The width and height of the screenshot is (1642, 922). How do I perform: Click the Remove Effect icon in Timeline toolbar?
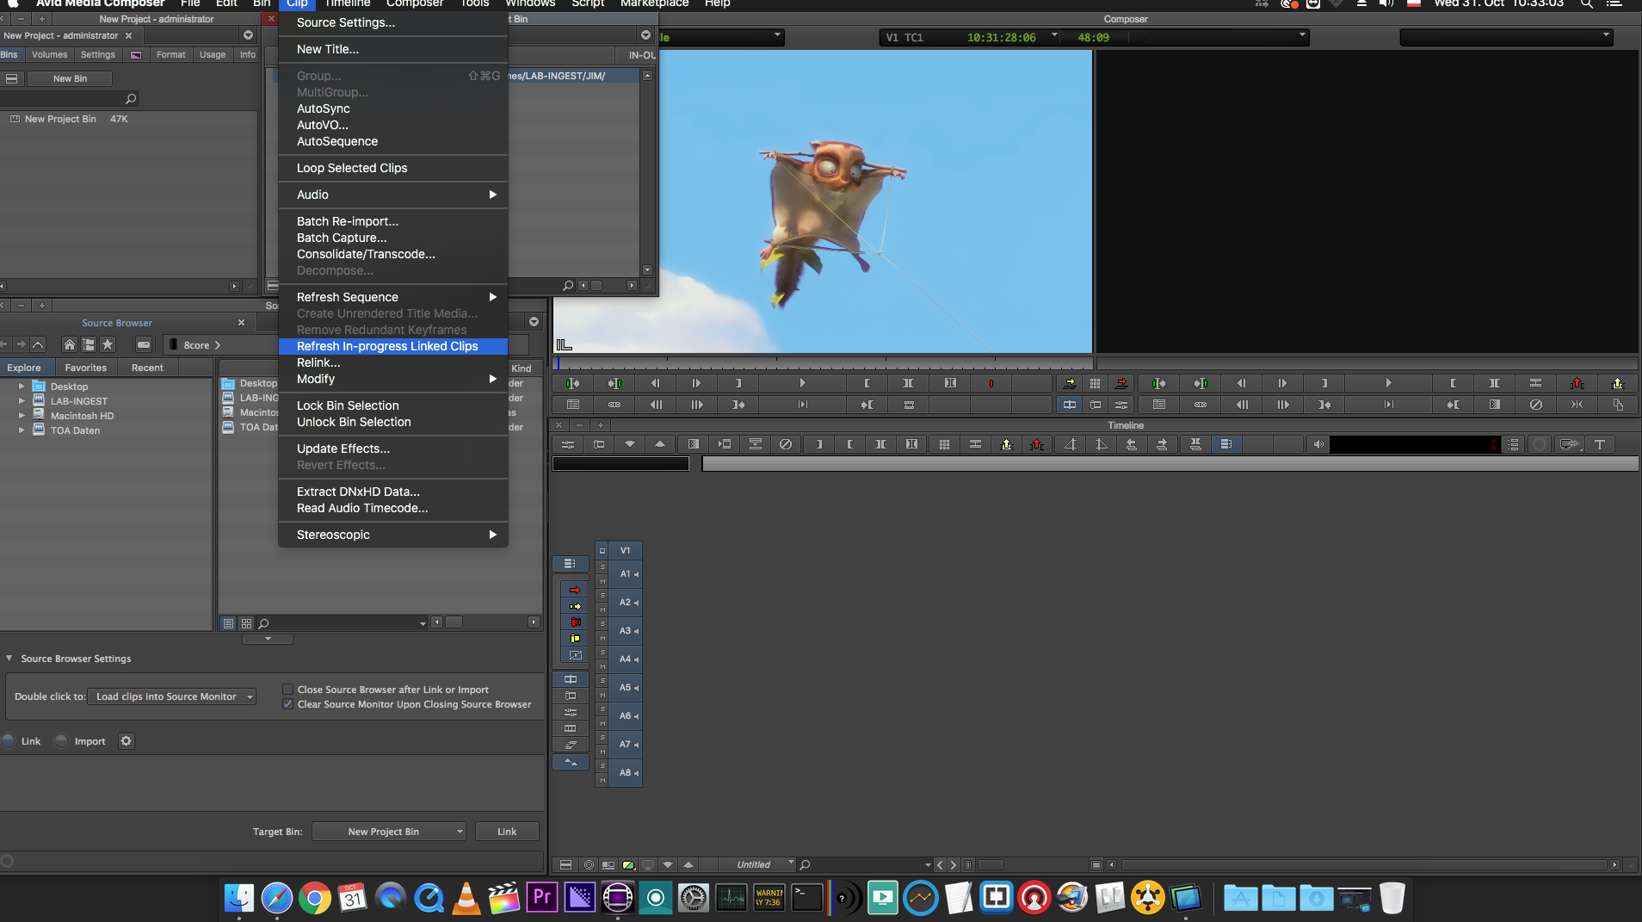click(x=786, y=444)
